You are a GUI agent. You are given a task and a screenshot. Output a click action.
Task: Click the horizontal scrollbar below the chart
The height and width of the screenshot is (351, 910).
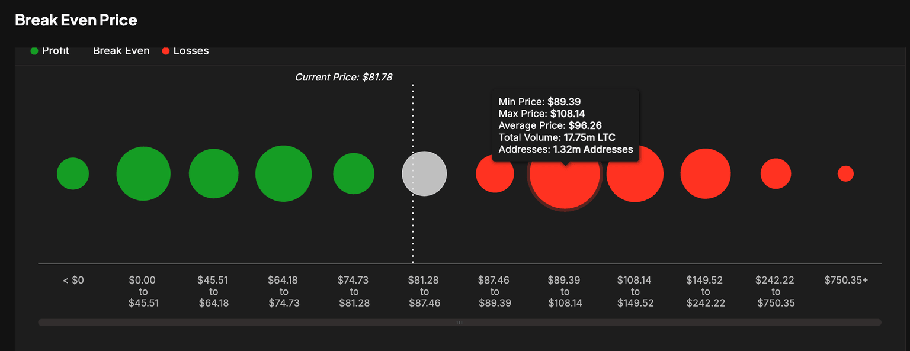pyautogui.click(x=458, y=322)
